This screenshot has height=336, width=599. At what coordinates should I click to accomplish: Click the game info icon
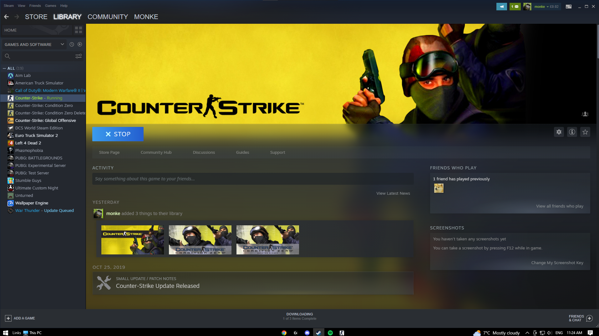(x=572, y=132)
